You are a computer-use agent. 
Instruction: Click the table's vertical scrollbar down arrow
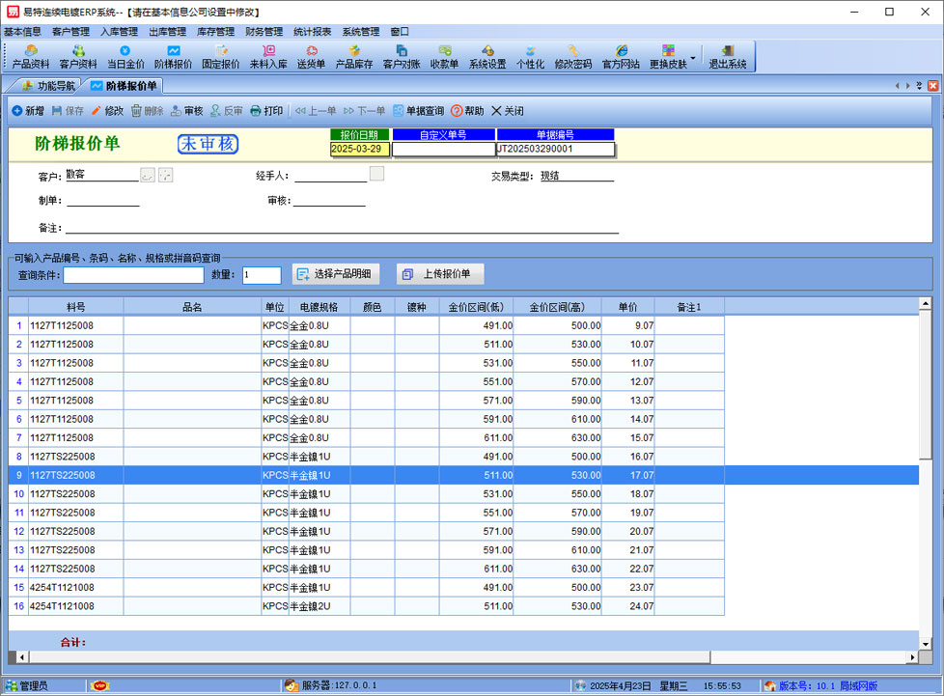[926, 643]
